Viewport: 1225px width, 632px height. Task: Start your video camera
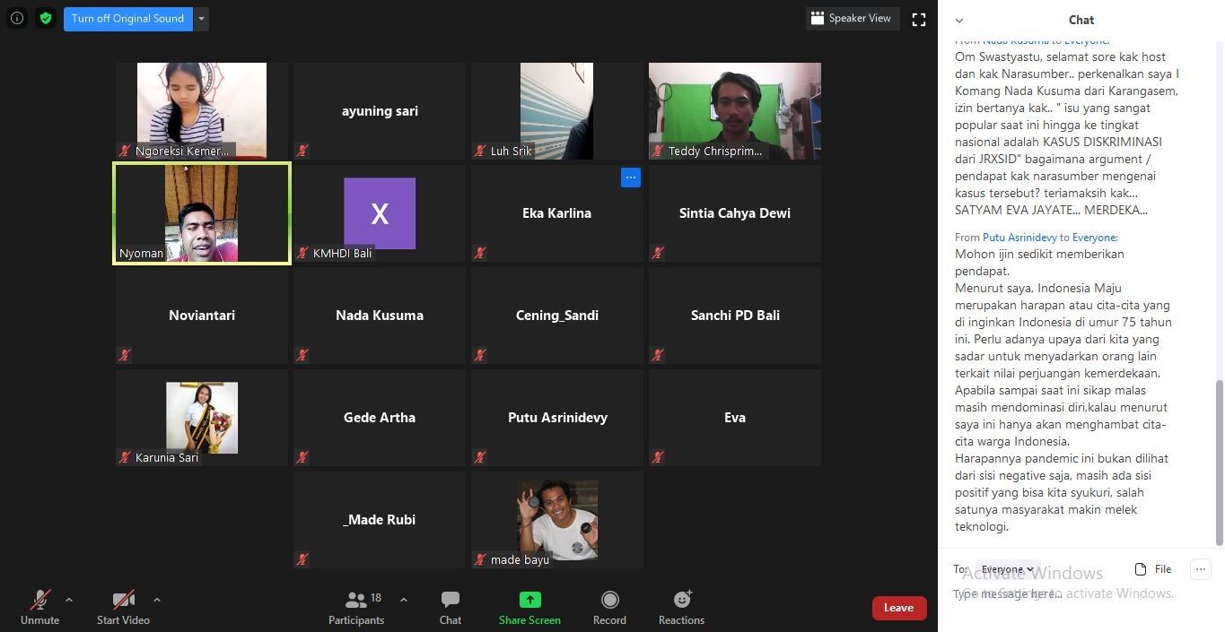click(x=123, y=607)
